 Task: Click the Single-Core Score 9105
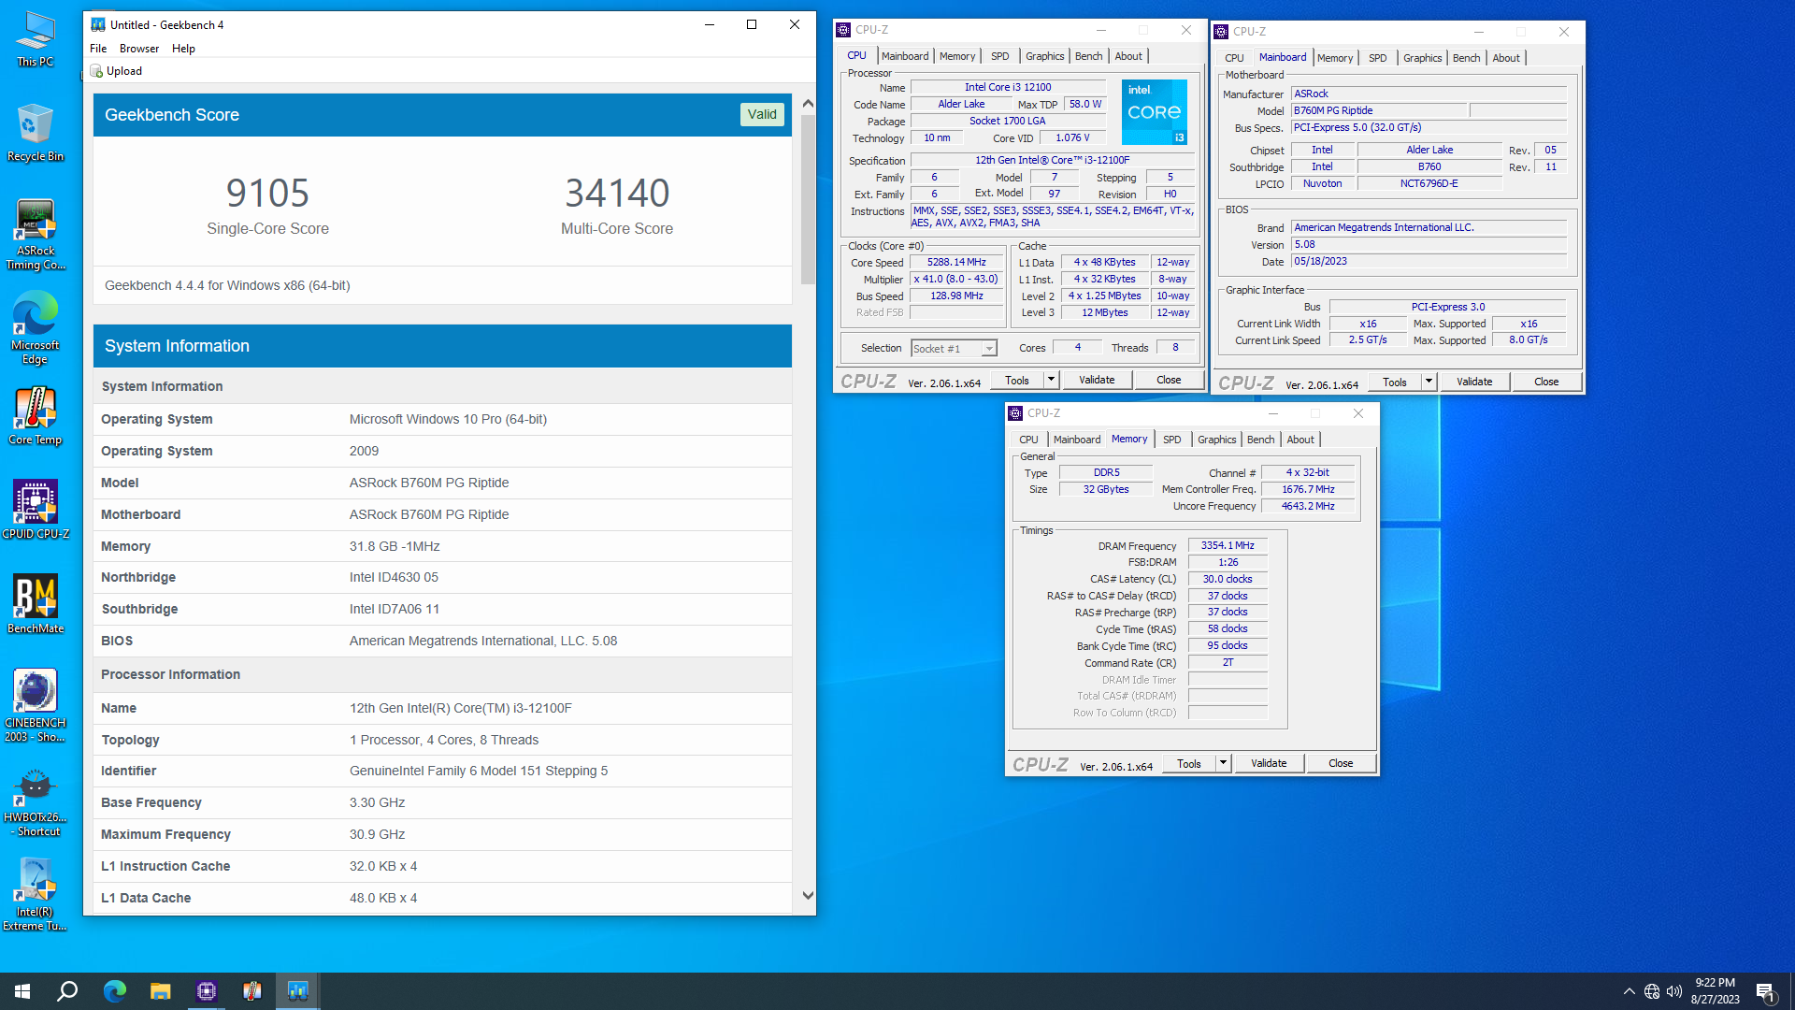[x=267, y=194]
